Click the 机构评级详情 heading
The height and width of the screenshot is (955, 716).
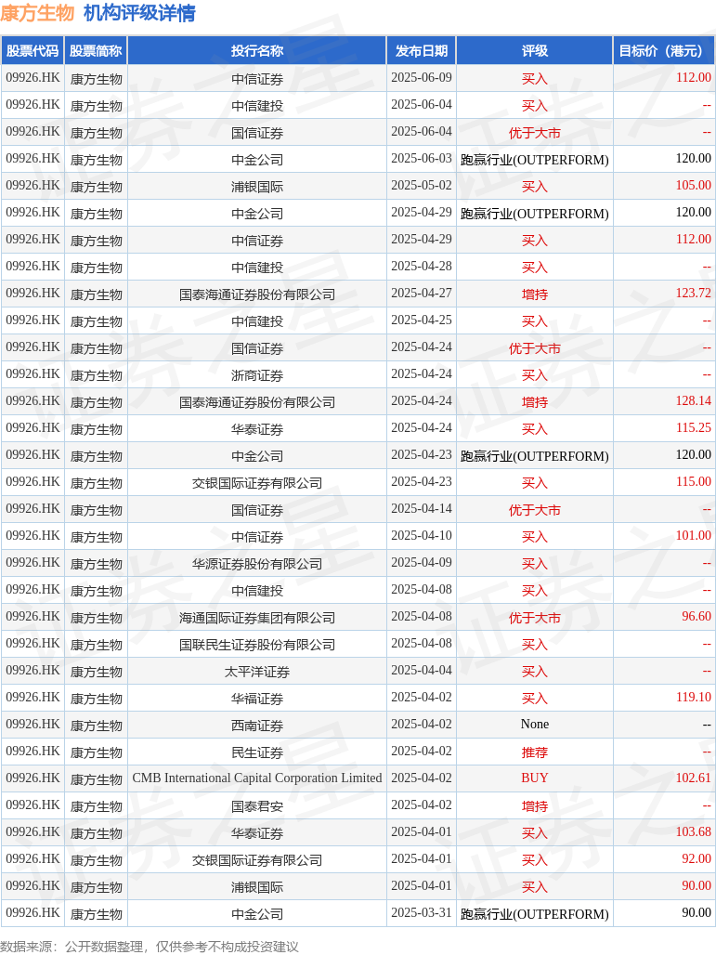pyautogui.click(x=139, y=13)
